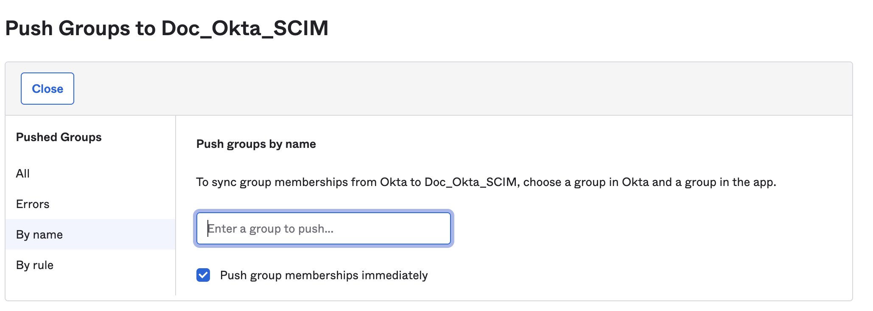Click the blue checkmark icon
The width and height of the screenshot is (873, 311).
coord(203,275)
